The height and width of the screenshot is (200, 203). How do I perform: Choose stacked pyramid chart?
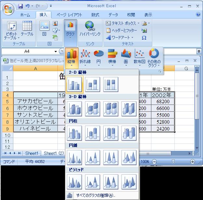coord(93,182)
